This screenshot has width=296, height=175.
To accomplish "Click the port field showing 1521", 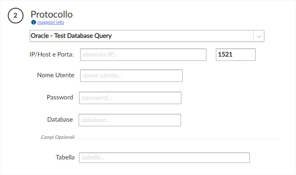I will (235, 55).
